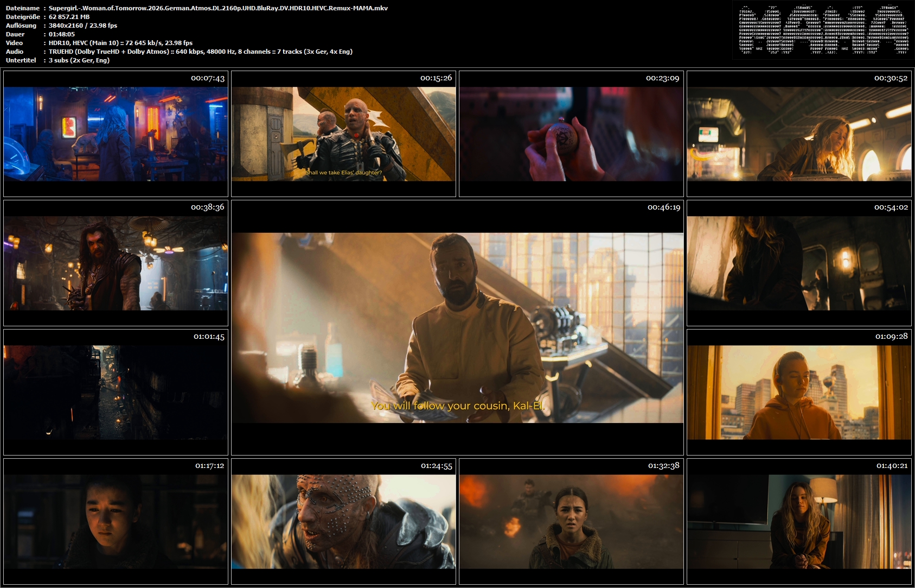Click the large center frame at 00:46:19
Viewport: 915px width, 588px height.
[x=457, y=327]
